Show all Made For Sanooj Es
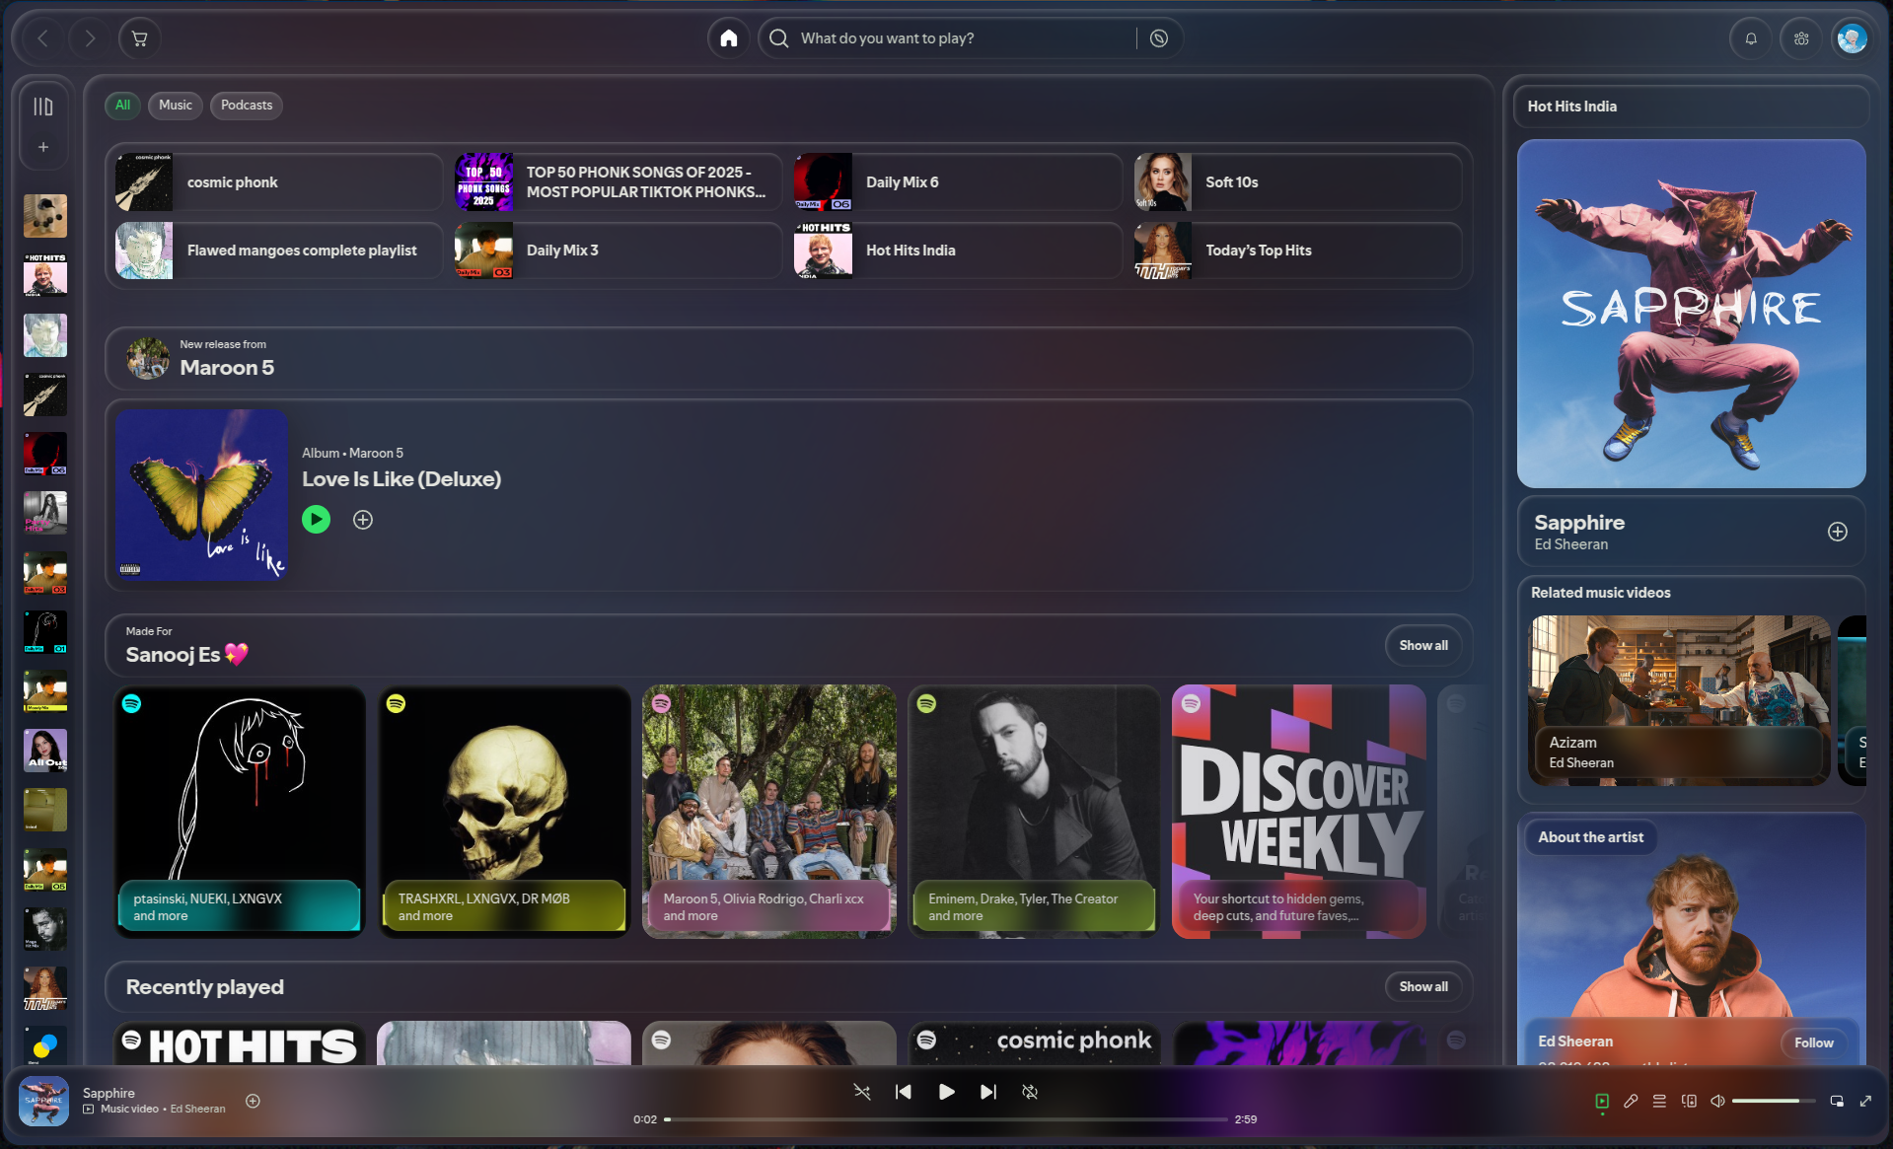1893x1149 pixels. pos(1423,646)
